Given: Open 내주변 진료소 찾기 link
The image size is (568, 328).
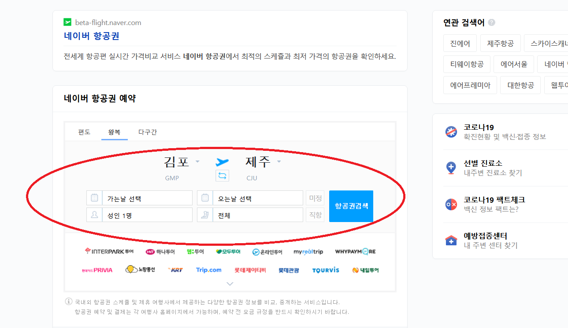Looking at the screenshot, I should click(493, 173).
